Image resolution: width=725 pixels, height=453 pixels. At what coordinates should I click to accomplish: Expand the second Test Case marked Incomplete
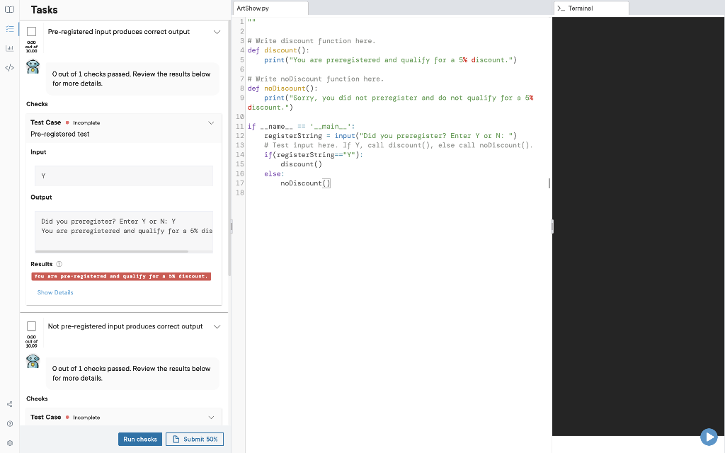(210, 417)
